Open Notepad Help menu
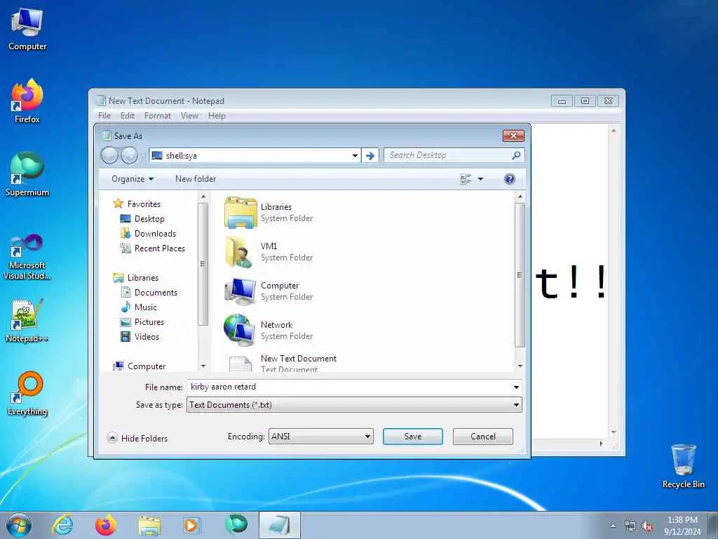This screenshot has height=539, width=718. point(217,116)
